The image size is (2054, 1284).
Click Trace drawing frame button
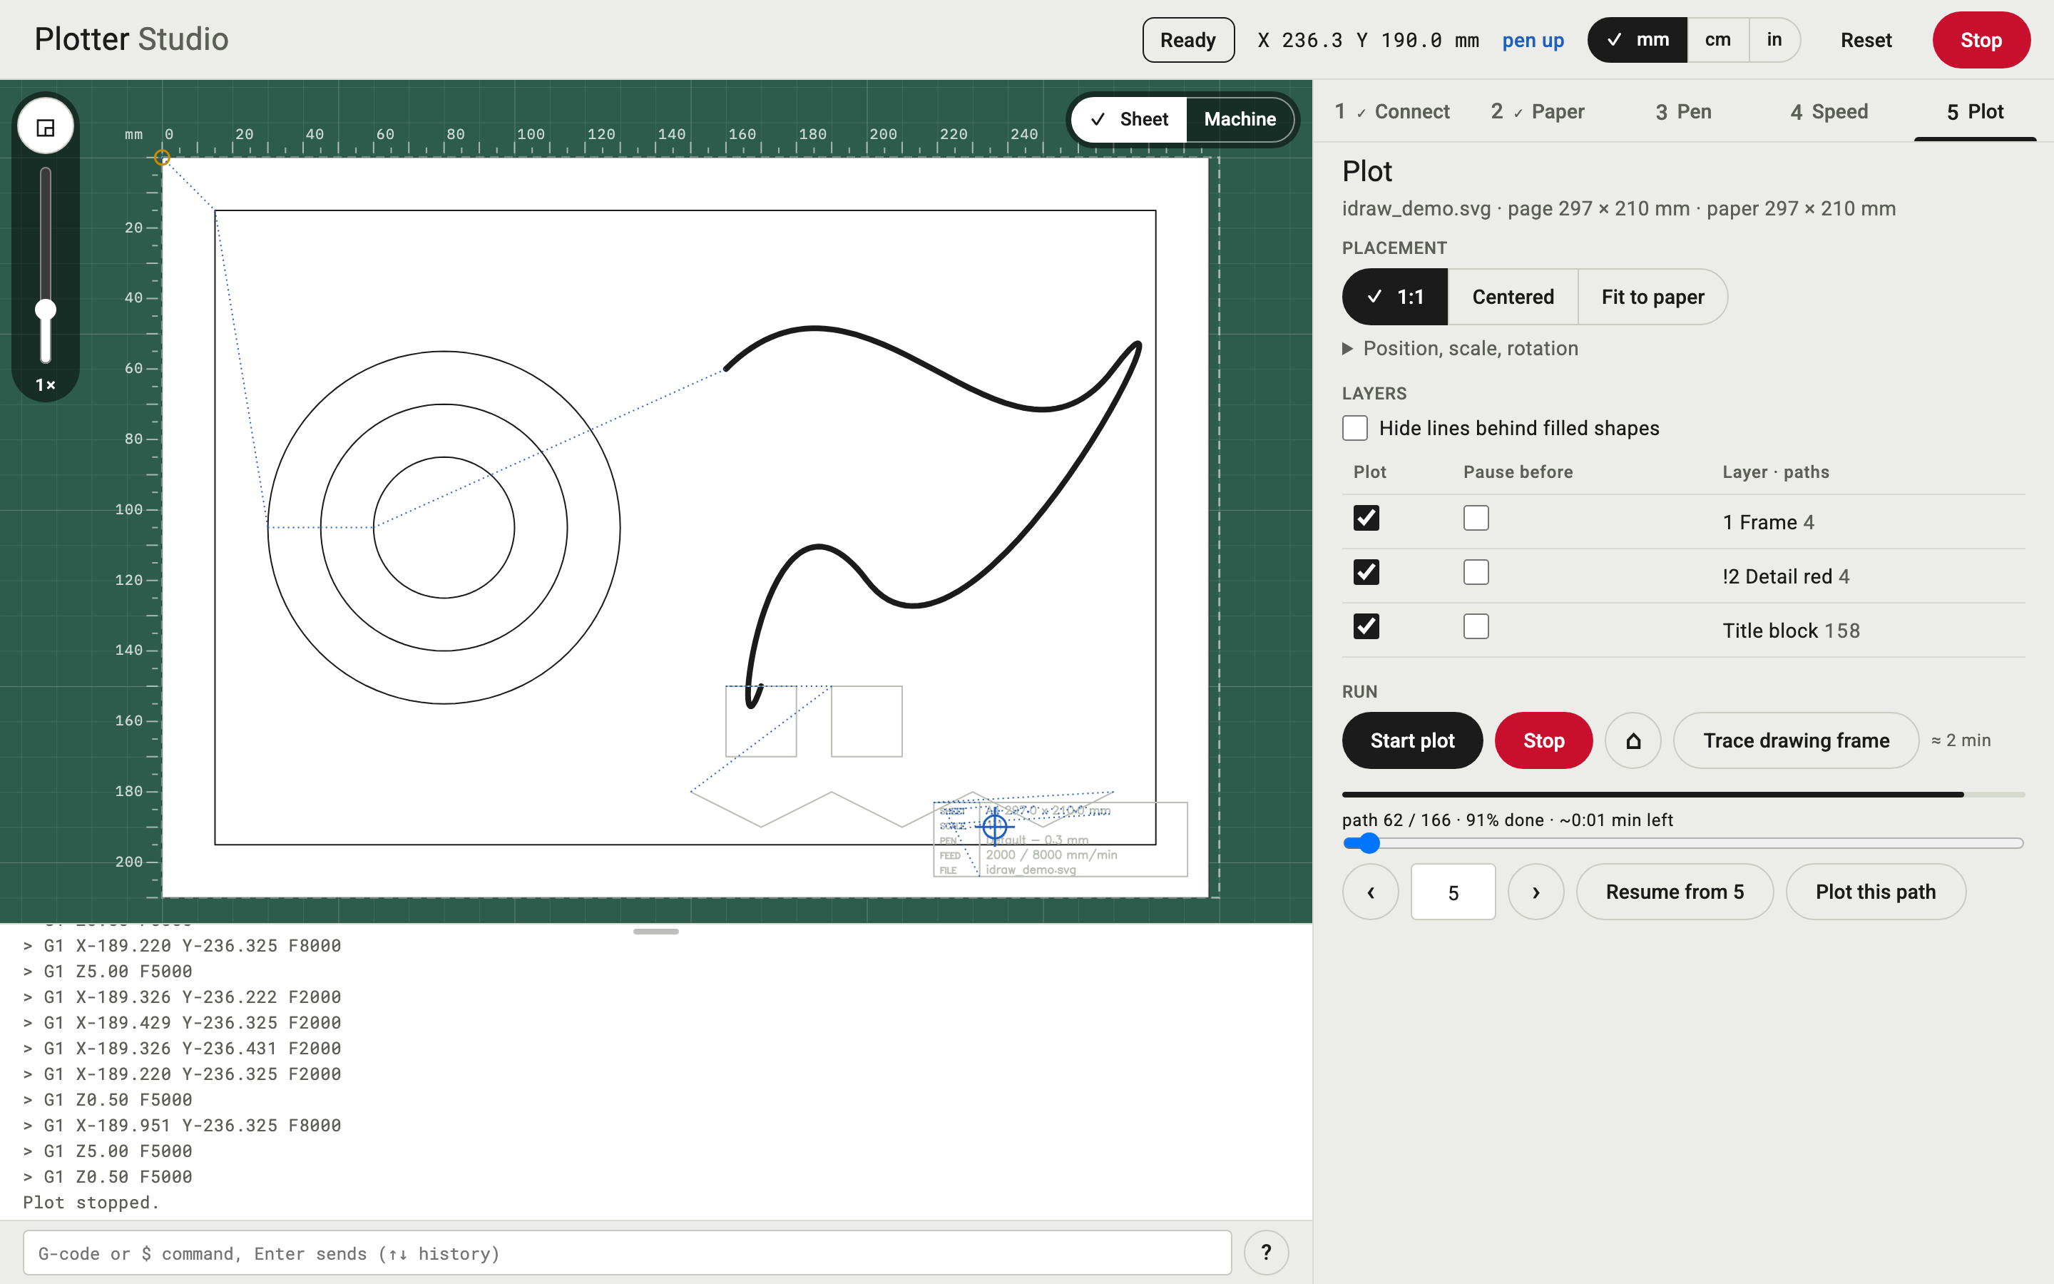(x=1796, y=740)
